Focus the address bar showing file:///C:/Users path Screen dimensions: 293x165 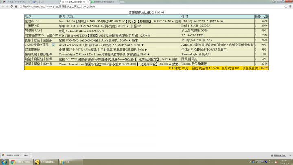tap(151, 7)
